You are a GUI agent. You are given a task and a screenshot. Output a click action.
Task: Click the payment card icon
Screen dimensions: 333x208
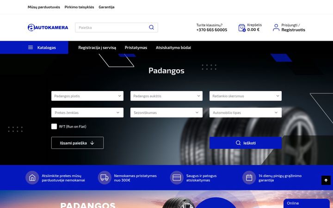177,177
